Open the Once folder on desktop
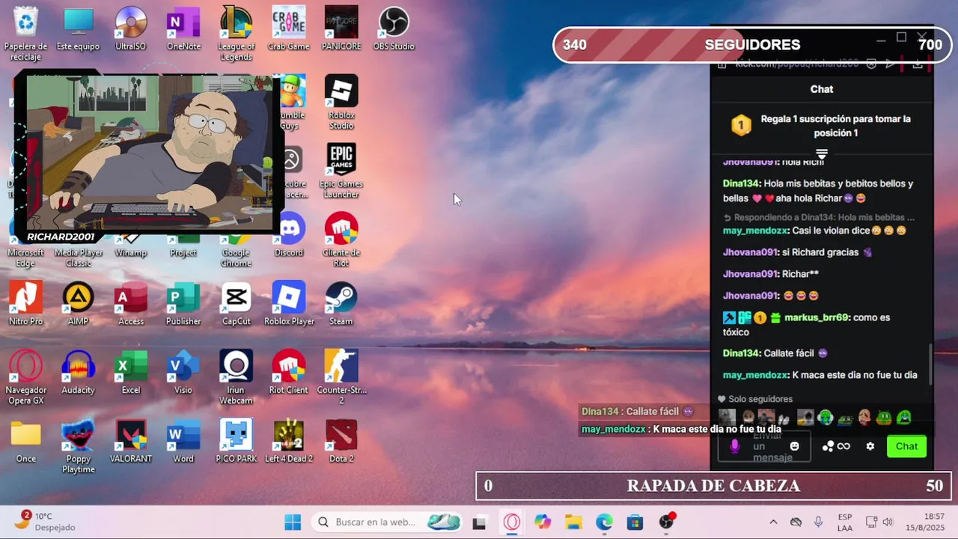958x539 pixels. (x=26, y=442)
